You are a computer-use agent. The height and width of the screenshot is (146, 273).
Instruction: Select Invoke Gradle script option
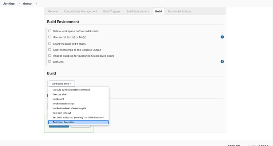coord(79,104)
